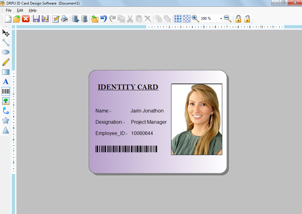Screen dimensions: 302x214
Task: Select the IDENTITY CARD heading text
Action: pyautogui.click(x=128, y=87)
